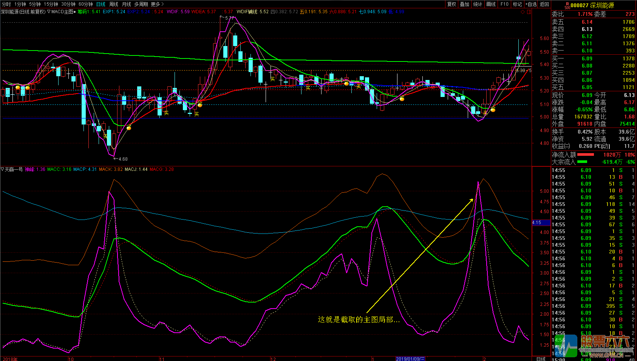
Task: Click the 2018年 date label on the time axis
Action: pos(10,359)
